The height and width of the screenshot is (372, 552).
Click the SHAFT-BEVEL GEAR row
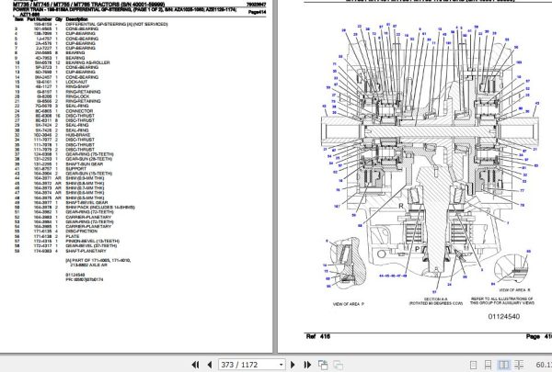[x=63, y=202]
